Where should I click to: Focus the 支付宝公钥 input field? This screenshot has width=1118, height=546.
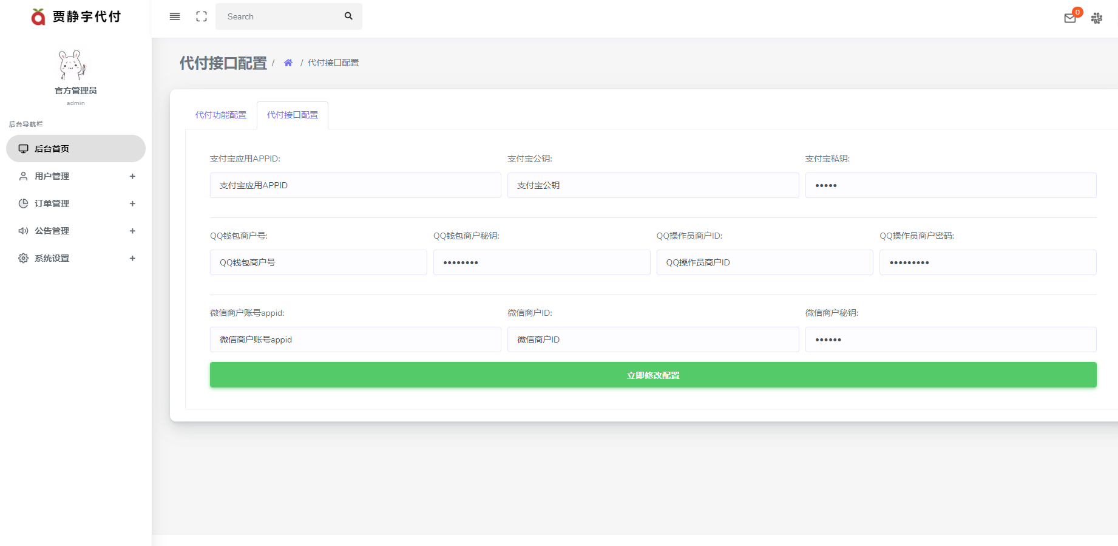point(653,185)
